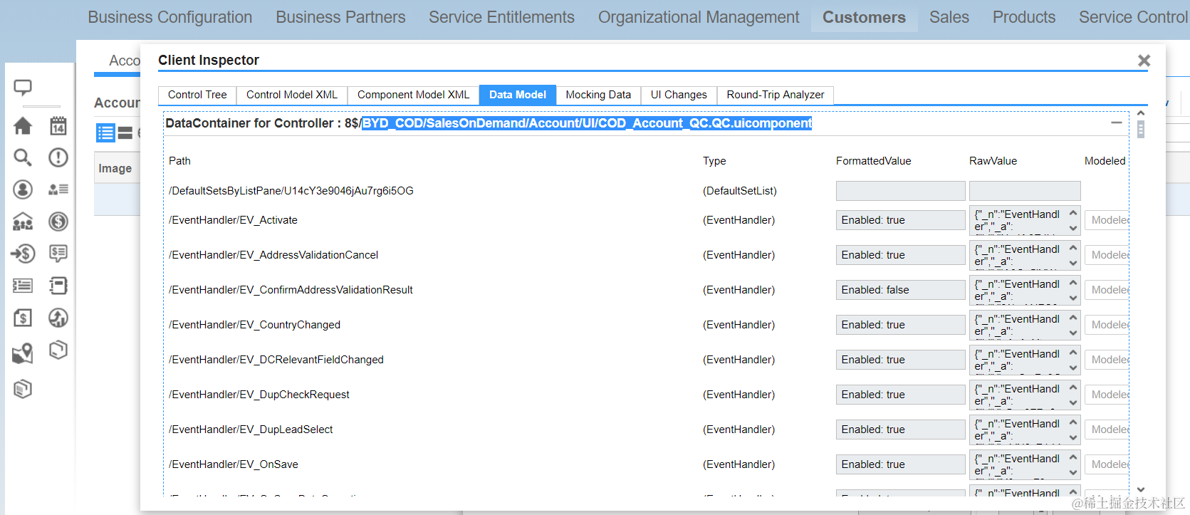This screenshot has width=1190, height=515.
Task: Open Business Partners in top navigation
Action: 340,17
